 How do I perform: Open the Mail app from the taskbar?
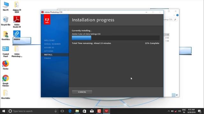point(92,111)
